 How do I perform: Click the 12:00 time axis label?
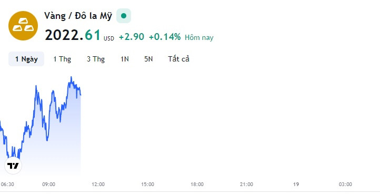pos(98,184)
